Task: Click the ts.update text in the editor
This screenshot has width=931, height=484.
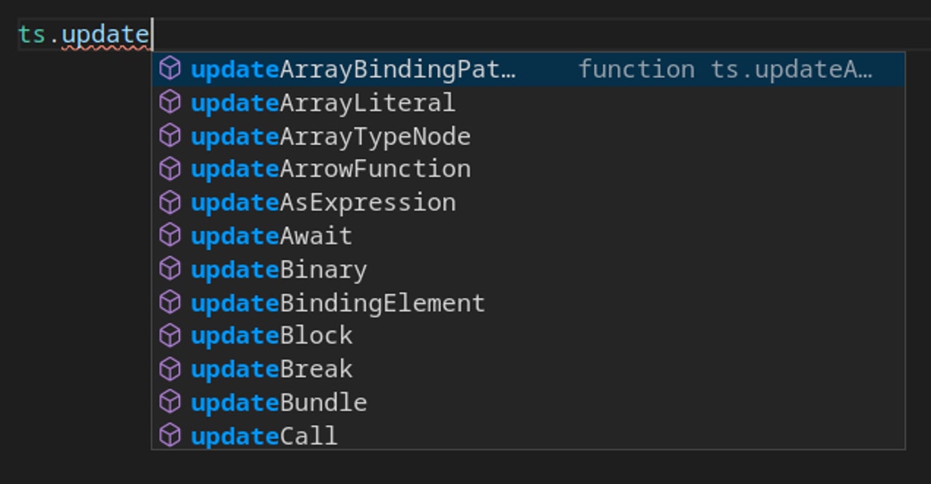Action: pyautogui.click(x=84, y=35)
